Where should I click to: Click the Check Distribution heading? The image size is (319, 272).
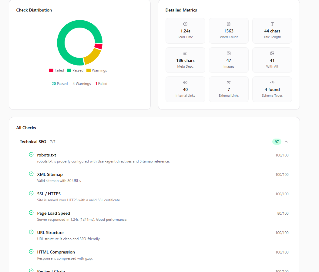pyautogui.click(x=34, y=10)
